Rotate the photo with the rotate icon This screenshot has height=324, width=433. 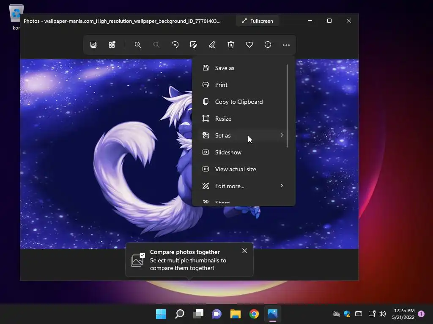pos(175,45)
